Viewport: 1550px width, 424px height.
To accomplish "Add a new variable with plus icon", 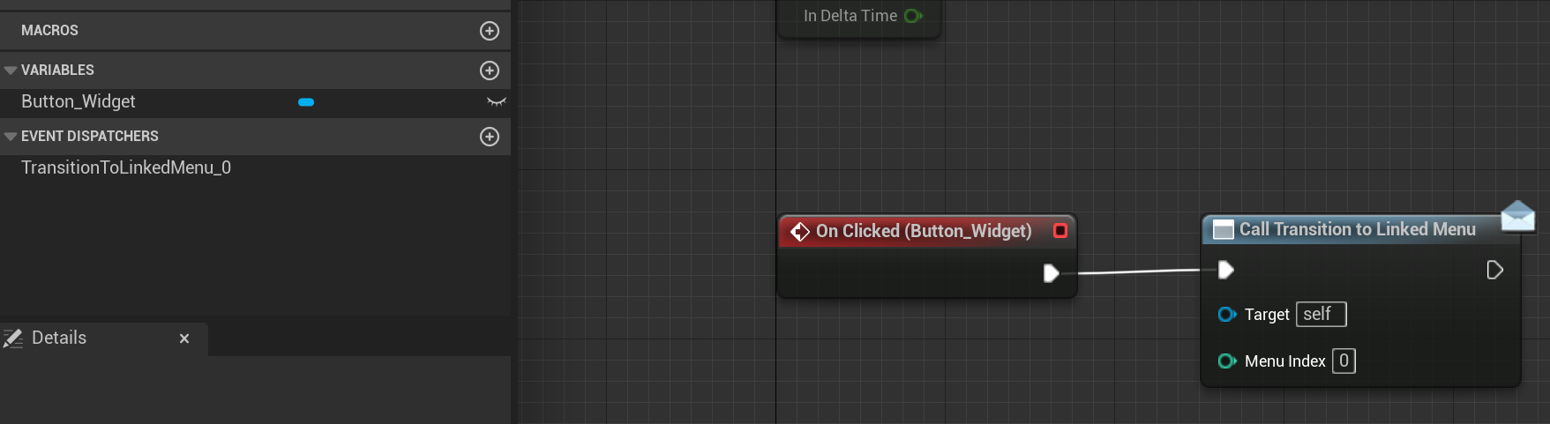I will [x=490, y=71].
